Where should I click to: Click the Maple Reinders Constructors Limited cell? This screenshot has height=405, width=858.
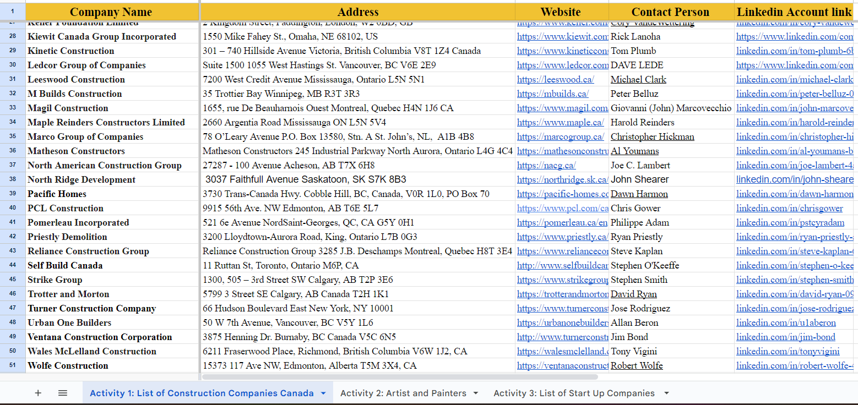(x=112, y=123)
